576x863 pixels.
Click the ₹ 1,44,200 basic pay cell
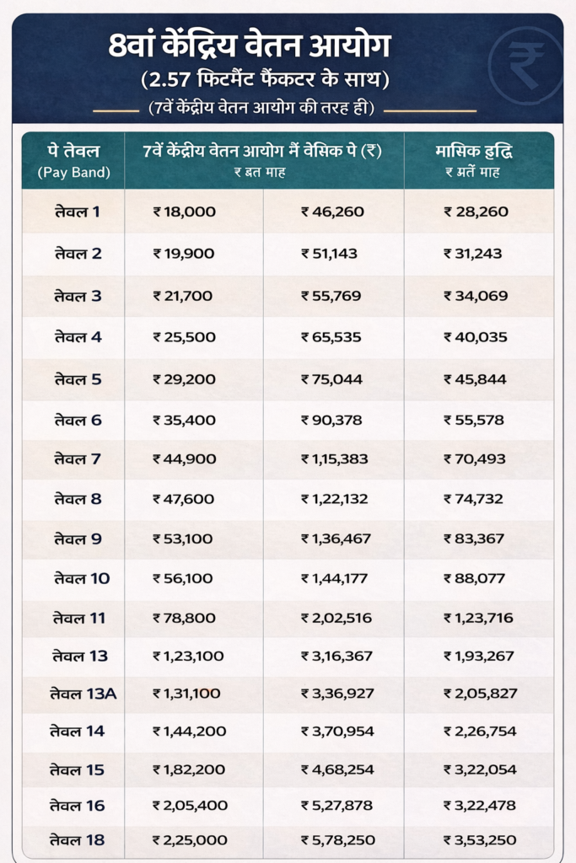pyautogui.click(x=190, y=732)
